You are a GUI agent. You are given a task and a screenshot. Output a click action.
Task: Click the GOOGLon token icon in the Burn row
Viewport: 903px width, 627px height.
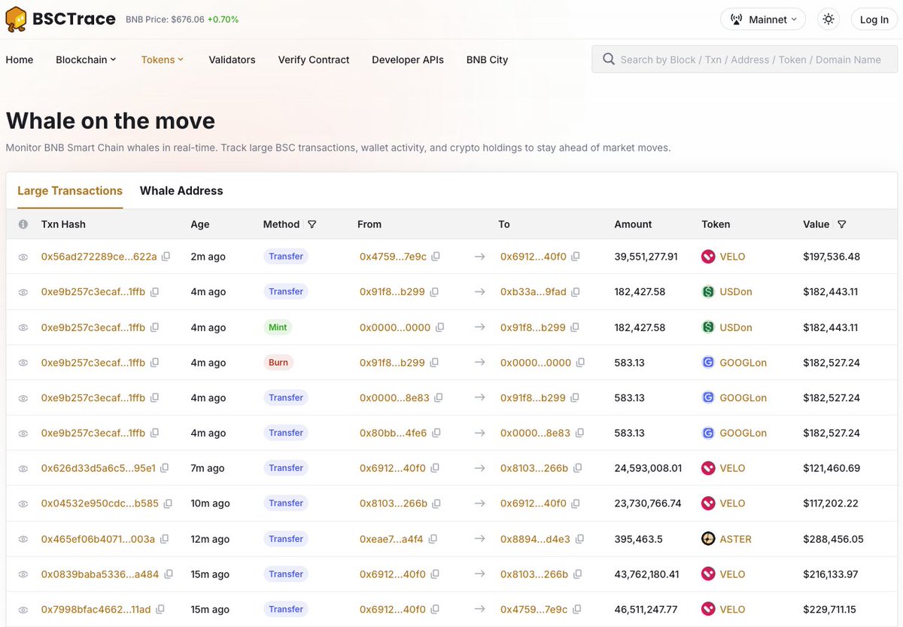coord(708,363)
